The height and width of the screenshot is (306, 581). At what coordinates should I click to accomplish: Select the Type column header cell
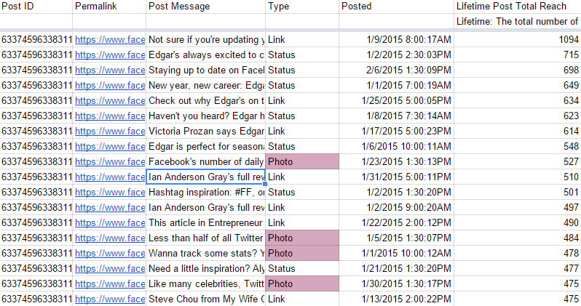(302, 7)
